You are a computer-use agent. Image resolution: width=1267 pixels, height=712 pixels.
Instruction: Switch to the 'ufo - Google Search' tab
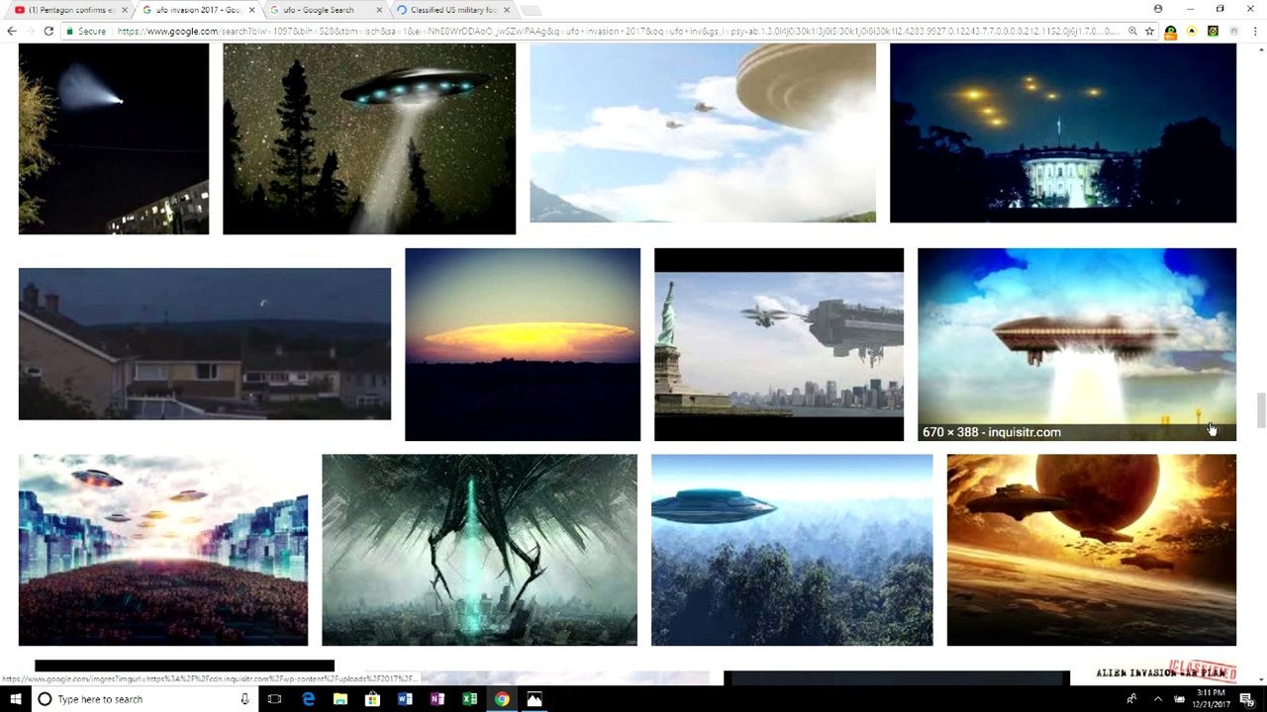(323, 10)
